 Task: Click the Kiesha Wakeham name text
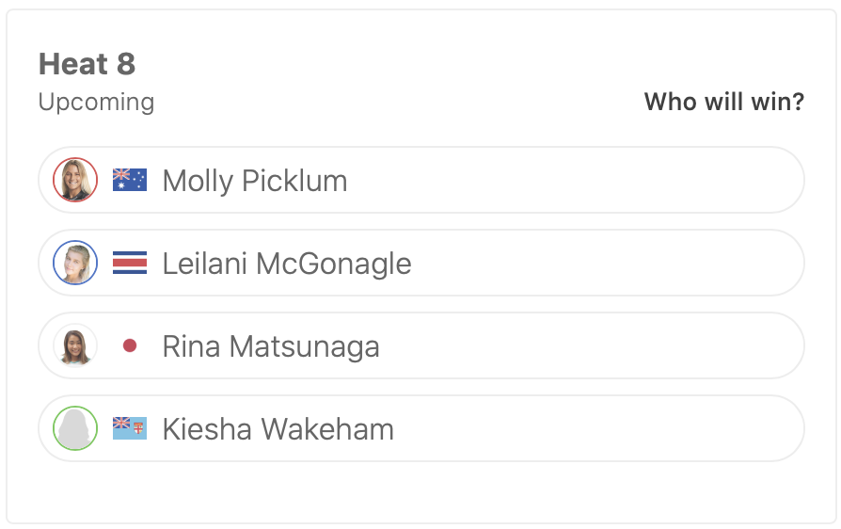[278, 429]
